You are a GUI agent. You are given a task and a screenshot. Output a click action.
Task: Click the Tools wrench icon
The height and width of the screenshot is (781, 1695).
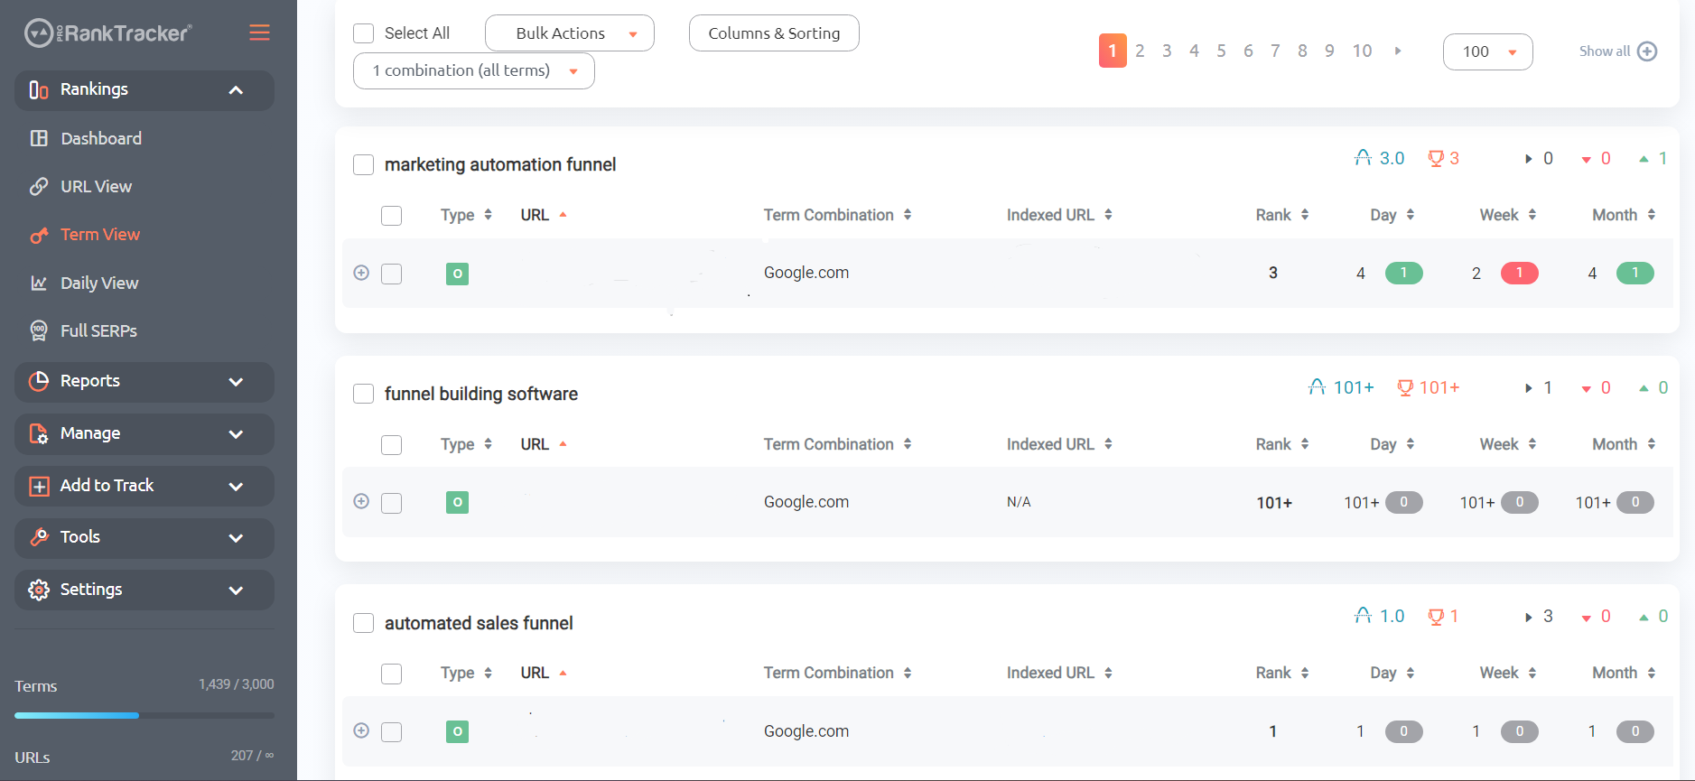point(39,537)
